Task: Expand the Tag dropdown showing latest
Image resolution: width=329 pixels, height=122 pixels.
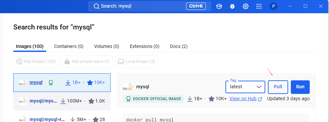Action: coord(245,87)
